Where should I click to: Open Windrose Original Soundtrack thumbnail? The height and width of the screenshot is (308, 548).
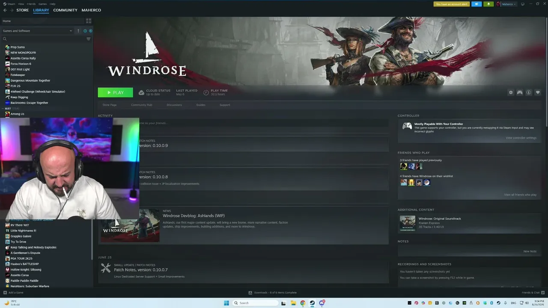[x=408, y=223]
